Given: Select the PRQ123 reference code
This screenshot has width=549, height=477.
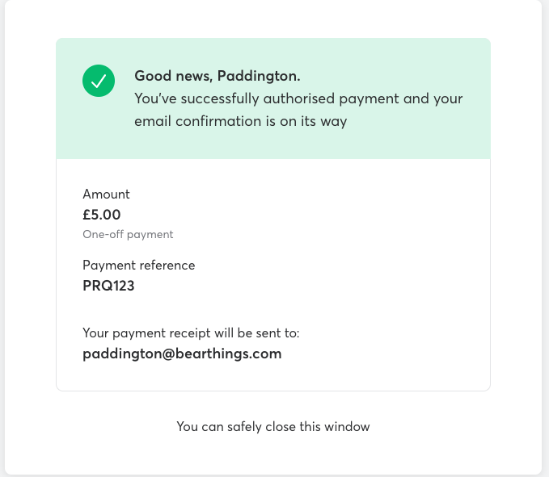Looking at the screenshot, I should 108,286.
